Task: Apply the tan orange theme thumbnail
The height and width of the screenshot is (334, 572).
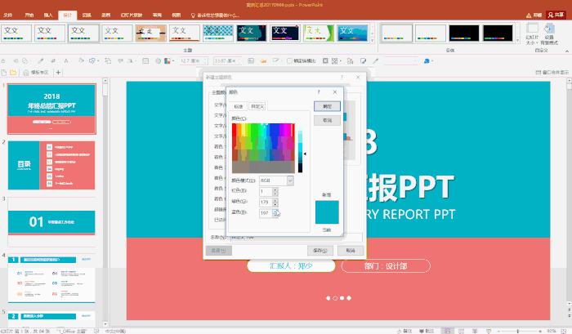Action: [151, 33]
